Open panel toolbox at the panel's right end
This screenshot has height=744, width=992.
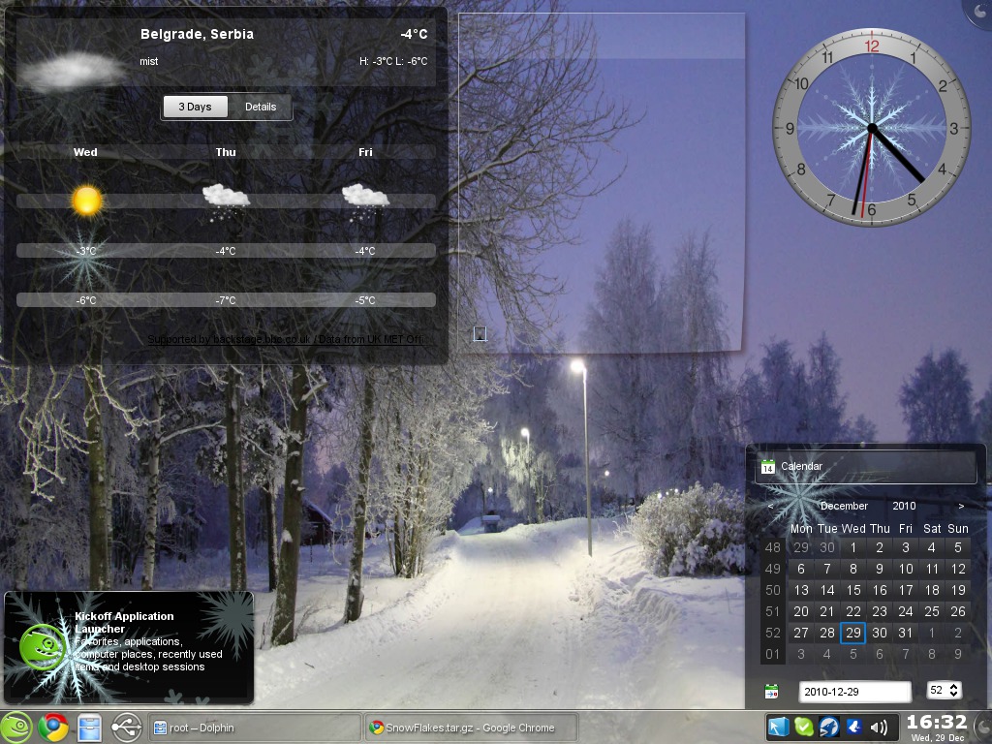pos(984,728)
